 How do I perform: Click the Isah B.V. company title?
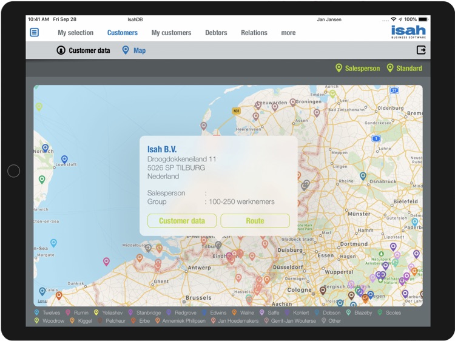[x=162, y=149]
